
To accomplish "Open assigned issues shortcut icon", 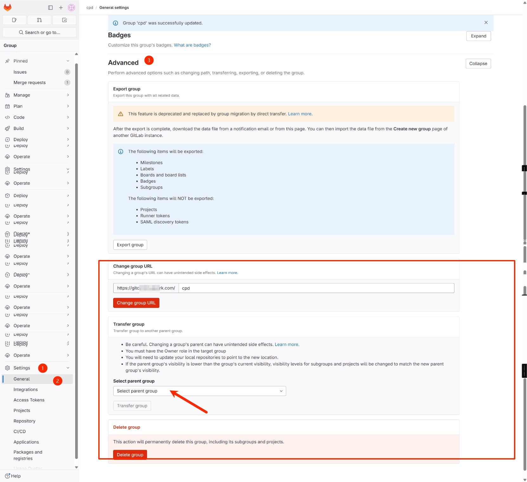I will (14, 20).
